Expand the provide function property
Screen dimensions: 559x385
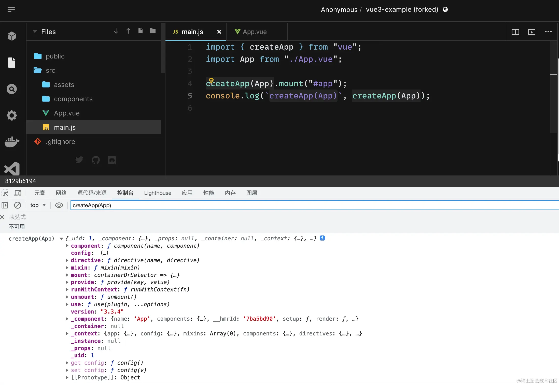point(67,282)
